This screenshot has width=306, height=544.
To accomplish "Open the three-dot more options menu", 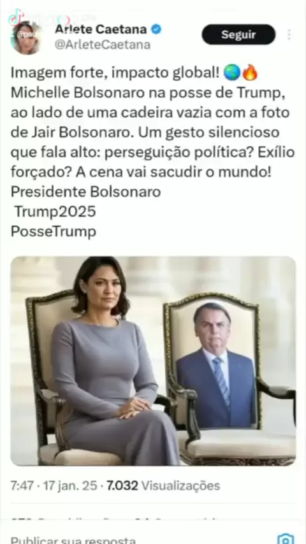I will pos(289,34).
